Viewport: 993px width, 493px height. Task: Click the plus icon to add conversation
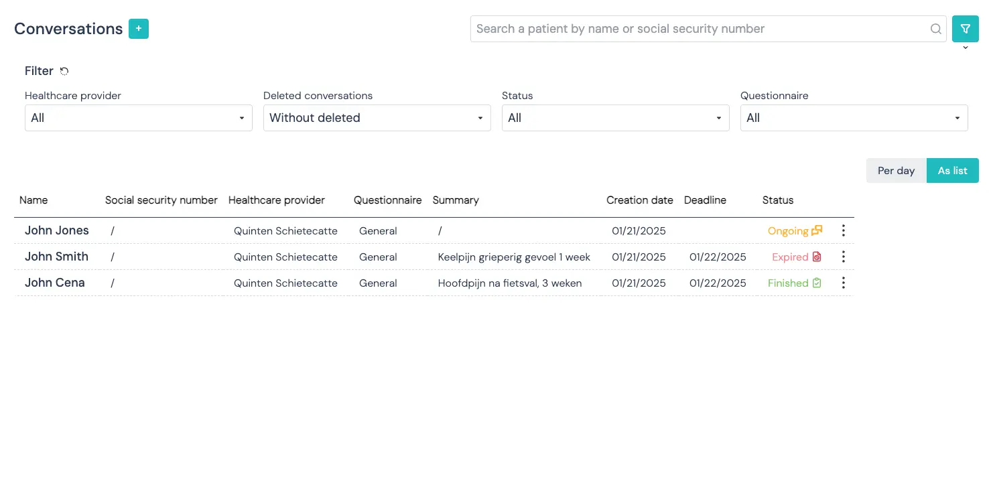(139, 29)
